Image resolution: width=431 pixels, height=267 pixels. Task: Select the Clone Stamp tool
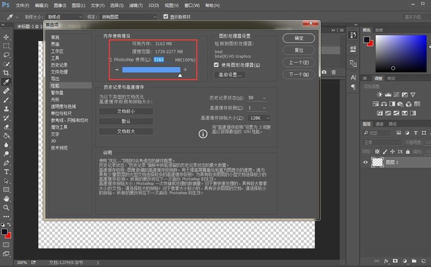[x=6, y=109]
